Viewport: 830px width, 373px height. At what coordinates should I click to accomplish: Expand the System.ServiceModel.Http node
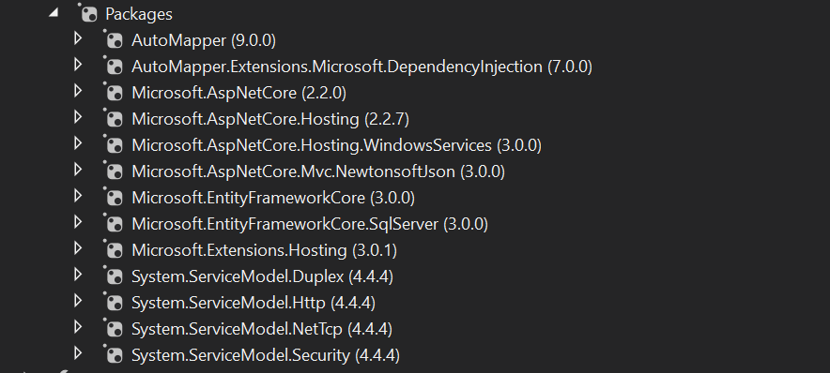78,301
